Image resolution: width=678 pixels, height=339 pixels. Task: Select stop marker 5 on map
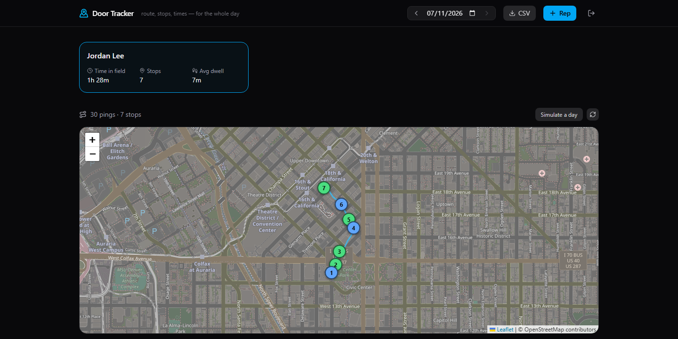click(x=348, y=219)
